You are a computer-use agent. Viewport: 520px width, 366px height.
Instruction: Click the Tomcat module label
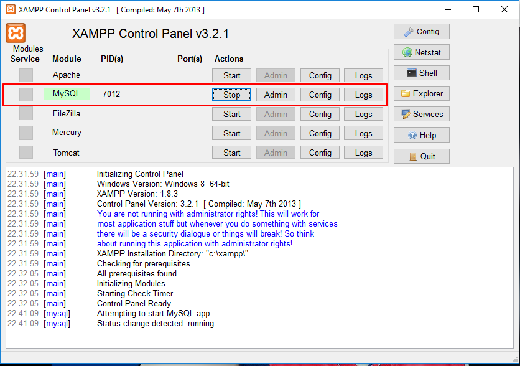click(67, 152)
